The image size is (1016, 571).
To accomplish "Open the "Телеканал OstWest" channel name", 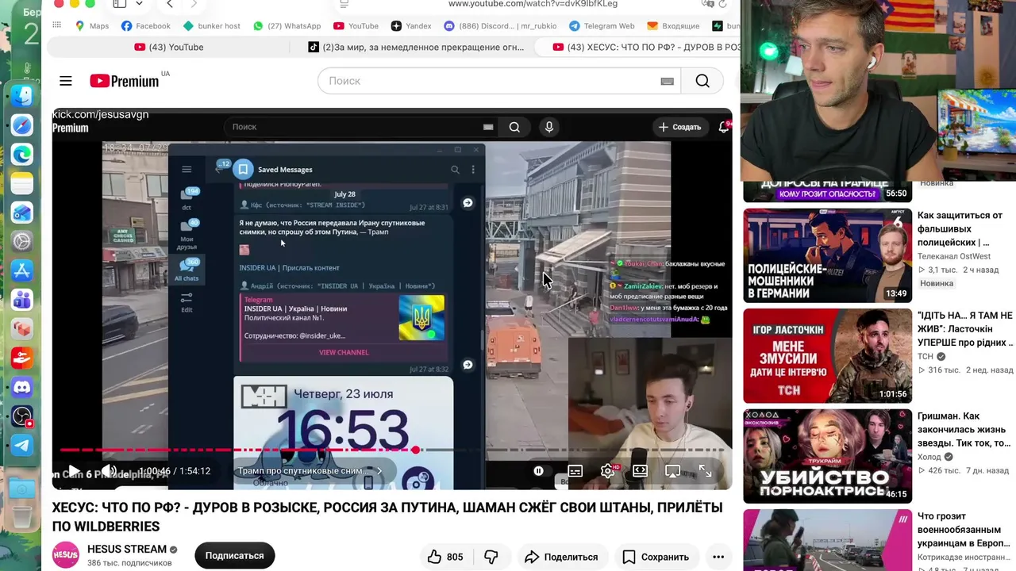I will tap(954, 256).
